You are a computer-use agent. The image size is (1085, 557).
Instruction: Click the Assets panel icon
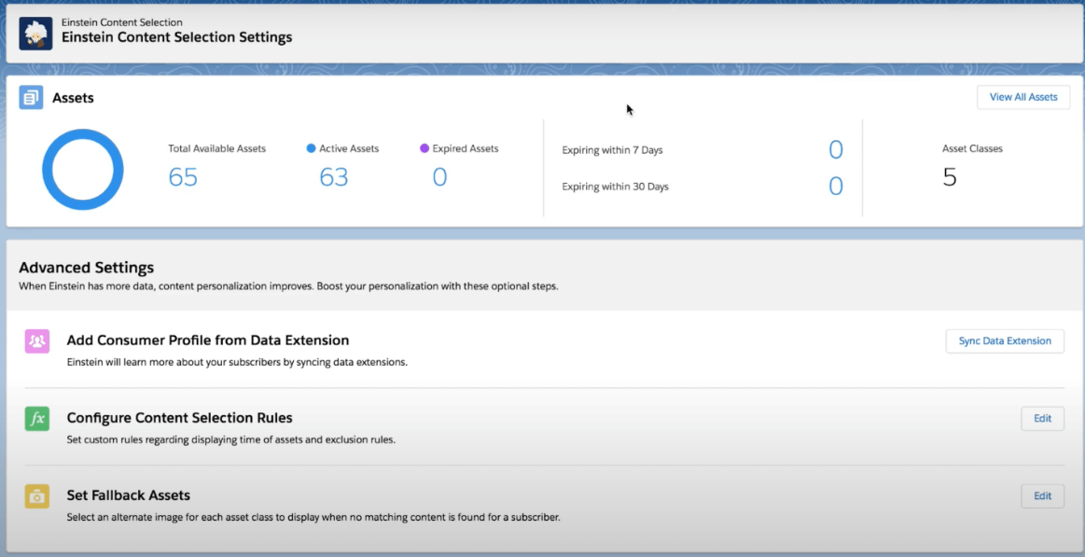31,96
